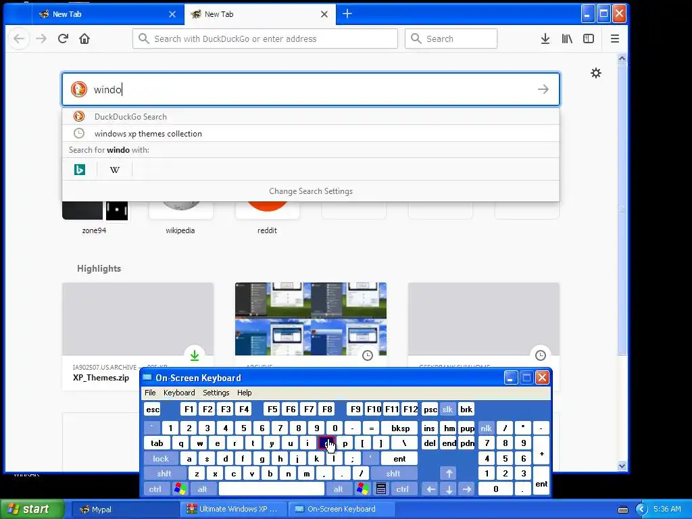Show sidebars with the sidebar icon
Screen dimensions: 692x519
(x=589, y=39)
